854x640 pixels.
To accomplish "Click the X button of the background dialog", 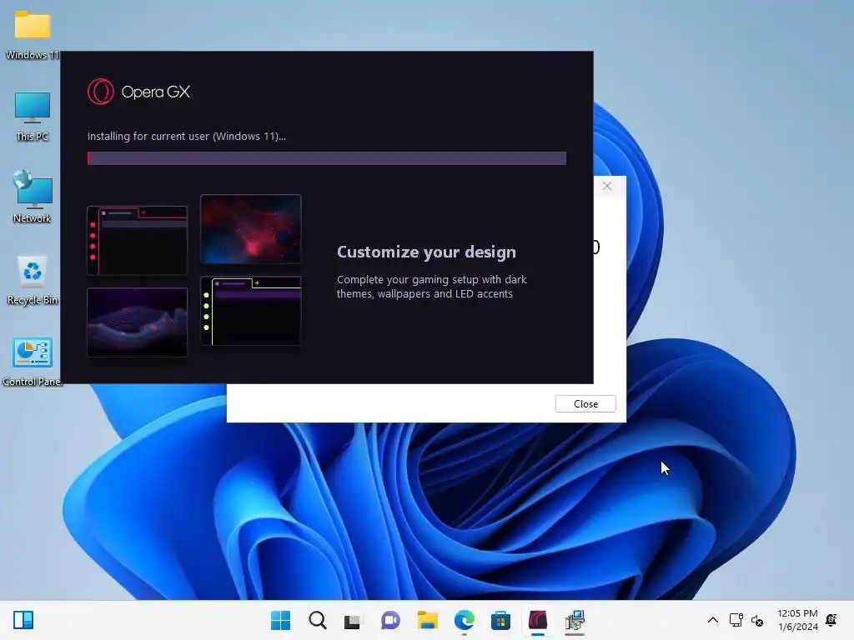I will click(x=607, y=186).
